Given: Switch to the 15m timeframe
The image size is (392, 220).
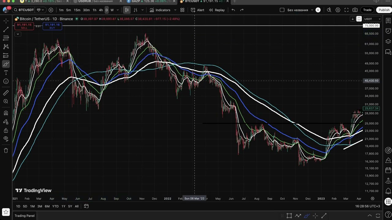Looking at the screenshot, I should point(77,10).
